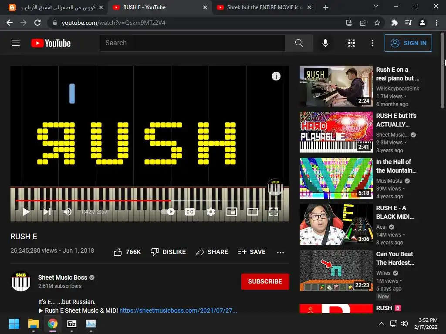Open the YouTube hamburger guide menu
446x334 pixels.
(16, 43)
